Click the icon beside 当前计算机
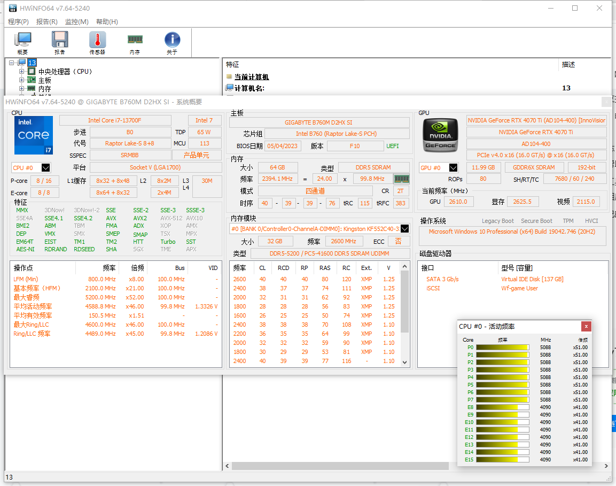The width and height of the screenshot is (616, 486). 229,76
